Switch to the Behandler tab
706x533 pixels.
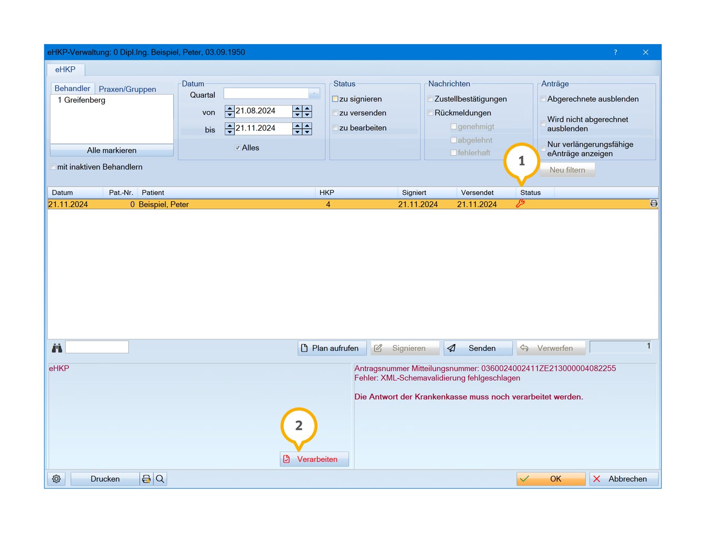(72, 88)
